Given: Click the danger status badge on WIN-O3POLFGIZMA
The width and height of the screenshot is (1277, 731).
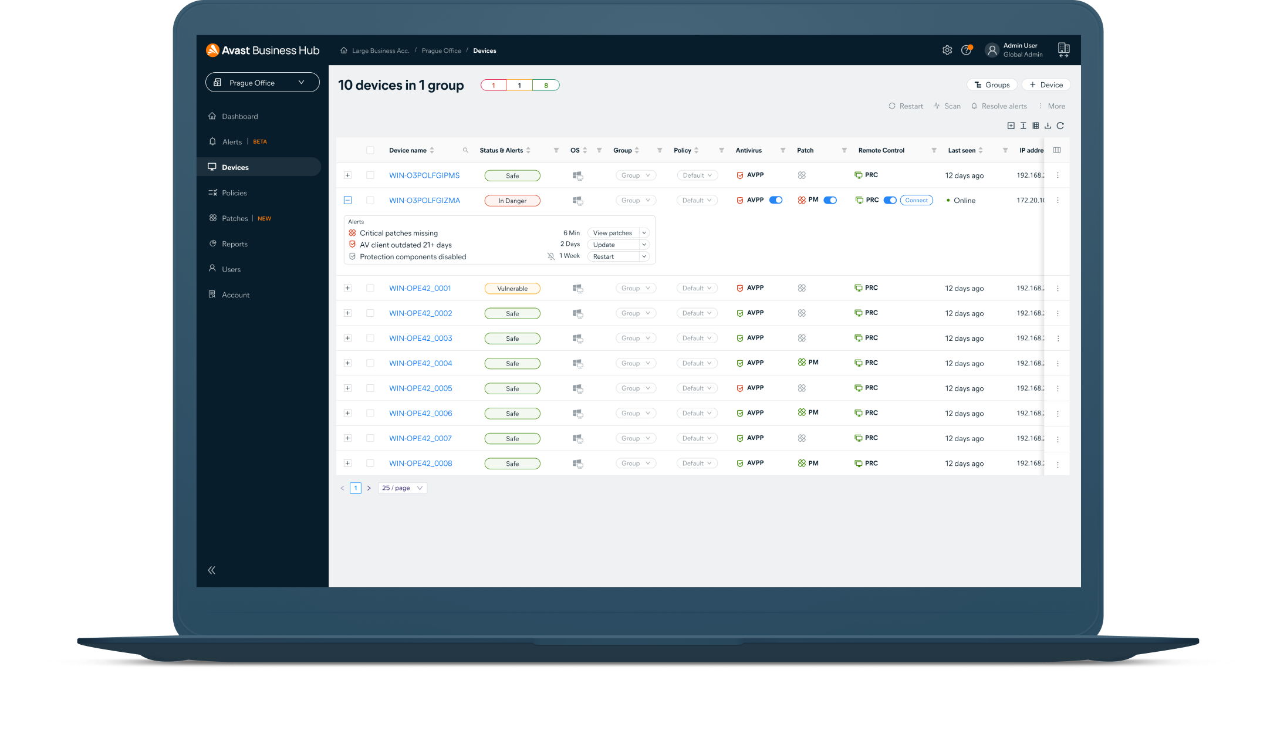Looking at the screenshot, I should 512,201.
